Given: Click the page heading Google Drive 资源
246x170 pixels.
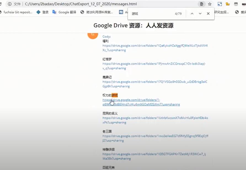Looking at the screenshot, I should point(133,26).
